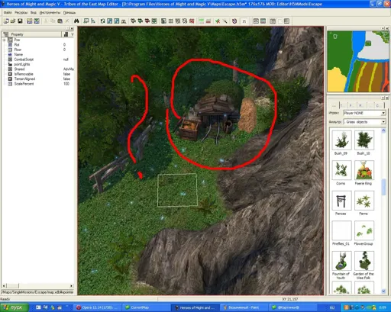Click the binoculars Find icon in toolbar
This screenshot has width=391, height=312.
[76, 21]
